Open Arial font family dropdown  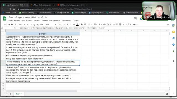pos(51,24)
